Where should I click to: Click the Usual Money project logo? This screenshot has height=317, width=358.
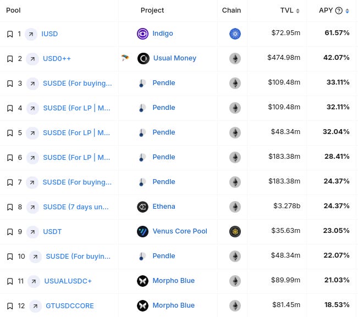[x=144, y=58]
